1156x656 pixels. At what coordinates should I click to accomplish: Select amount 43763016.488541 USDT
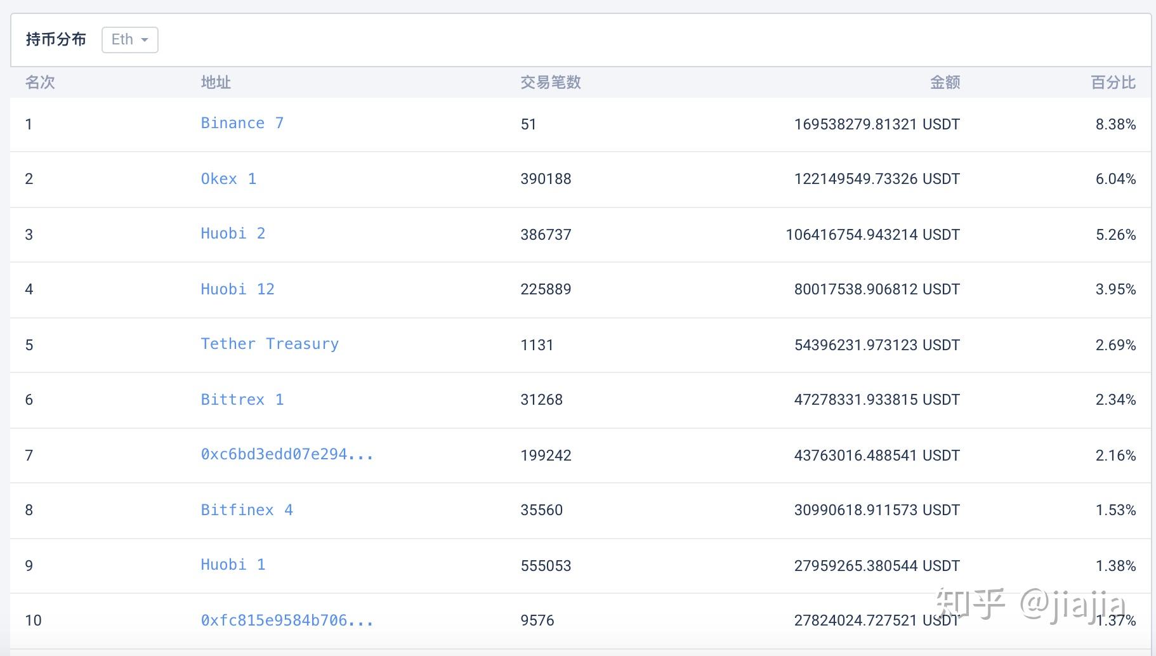coord(877,456)
